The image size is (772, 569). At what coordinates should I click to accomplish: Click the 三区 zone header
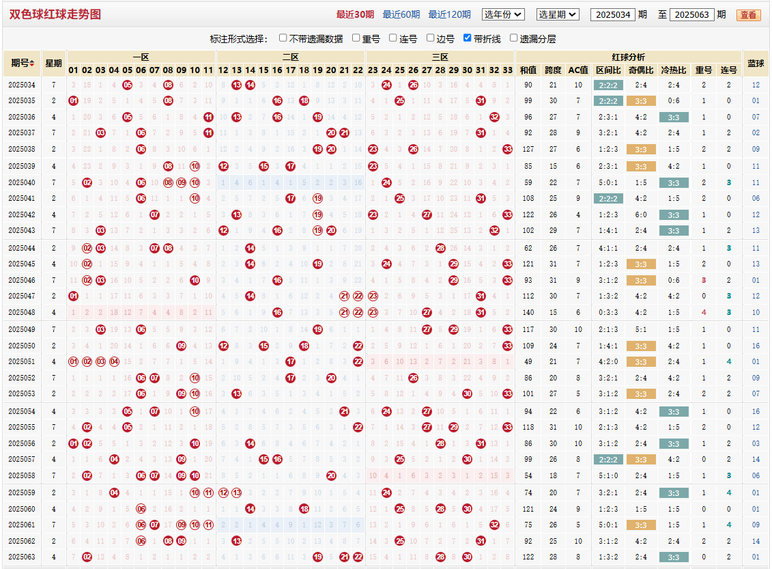point(440,57)
